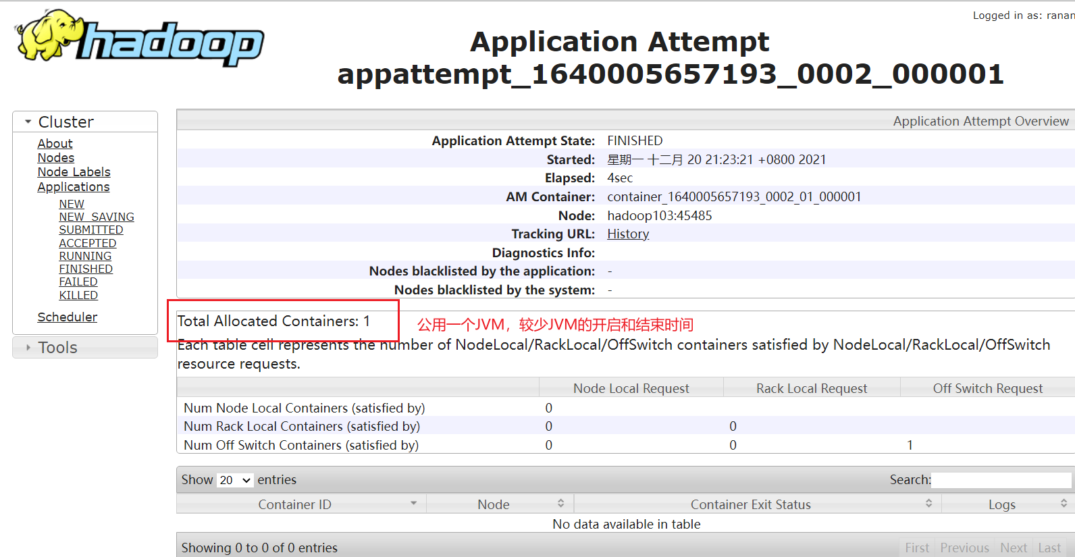Show KILLED applications
The width and height of the screenshot is (1075, 557).
coord(78,295)
